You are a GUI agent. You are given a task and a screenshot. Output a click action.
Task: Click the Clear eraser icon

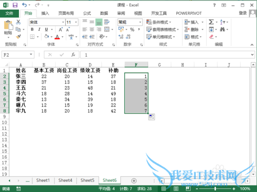tap(211, 36)
